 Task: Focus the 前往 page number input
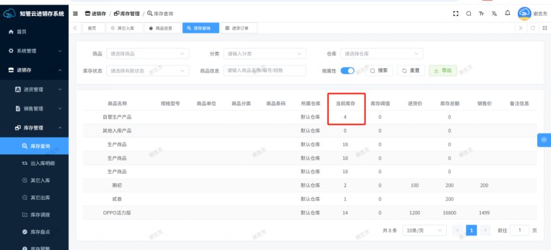click(x=519, y=230)
